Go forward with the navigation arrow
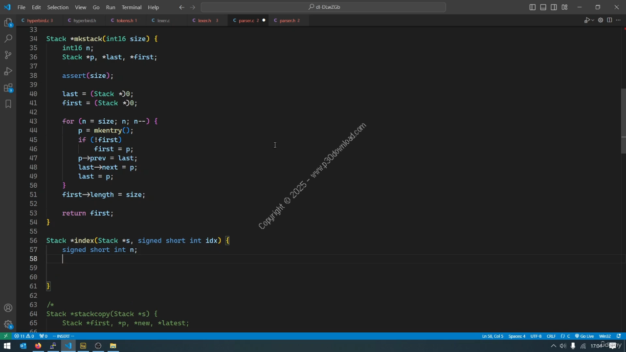This screenshot has width=626, height=352. 193,7
